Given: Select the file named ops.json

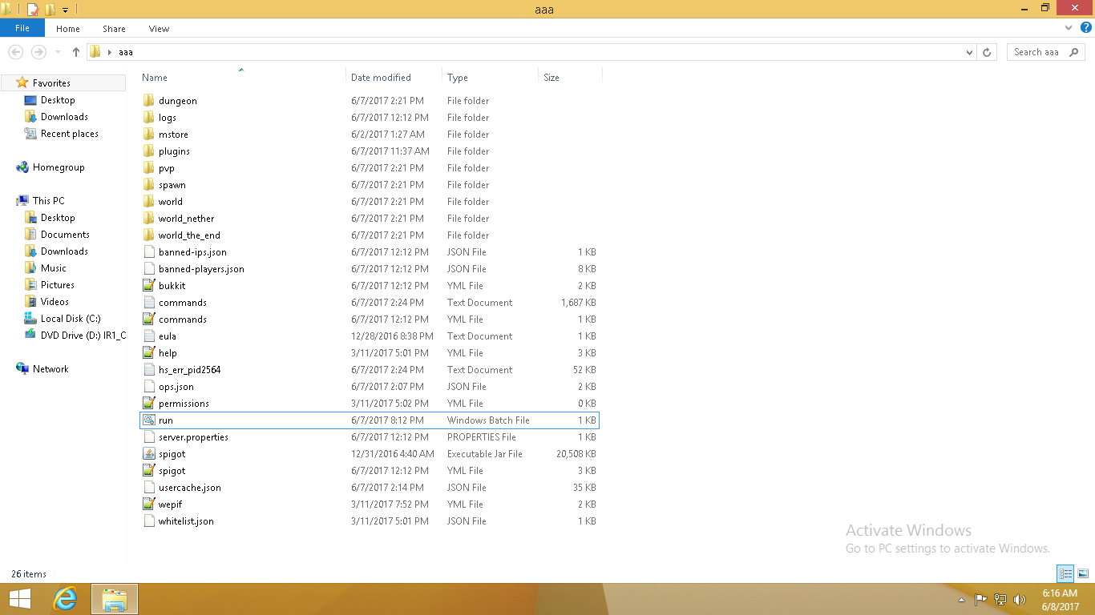Looking at the screenshot, I should click(176, 387).
